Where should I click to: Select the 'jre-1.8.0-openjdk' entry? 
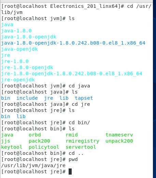click(x=27, y=67)
